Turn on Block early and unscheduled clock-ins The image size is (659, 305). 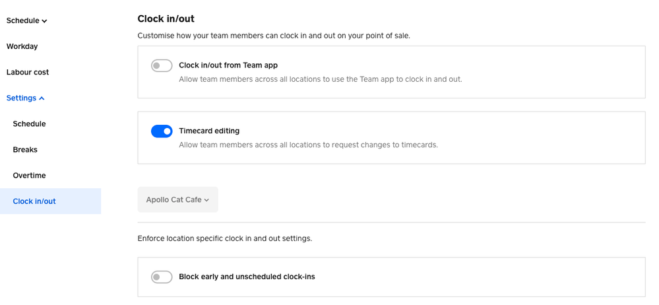click(162, 277)
